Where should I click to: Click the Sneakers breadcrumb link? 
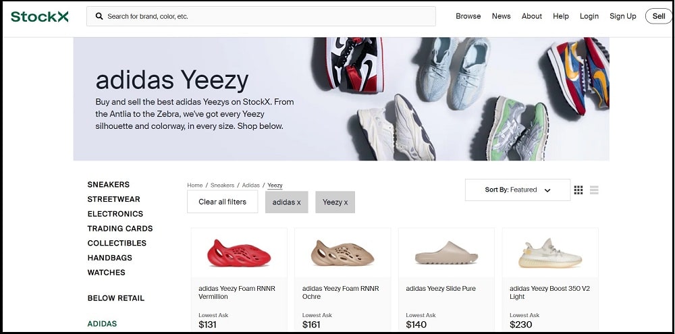tap(222, 185)
